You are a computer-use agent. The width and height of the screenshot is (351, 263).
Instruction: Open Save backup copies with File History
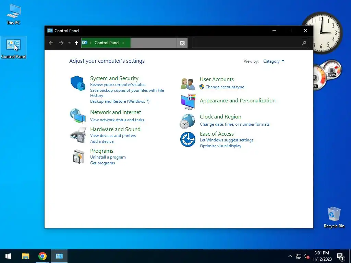tap(127, 93)
